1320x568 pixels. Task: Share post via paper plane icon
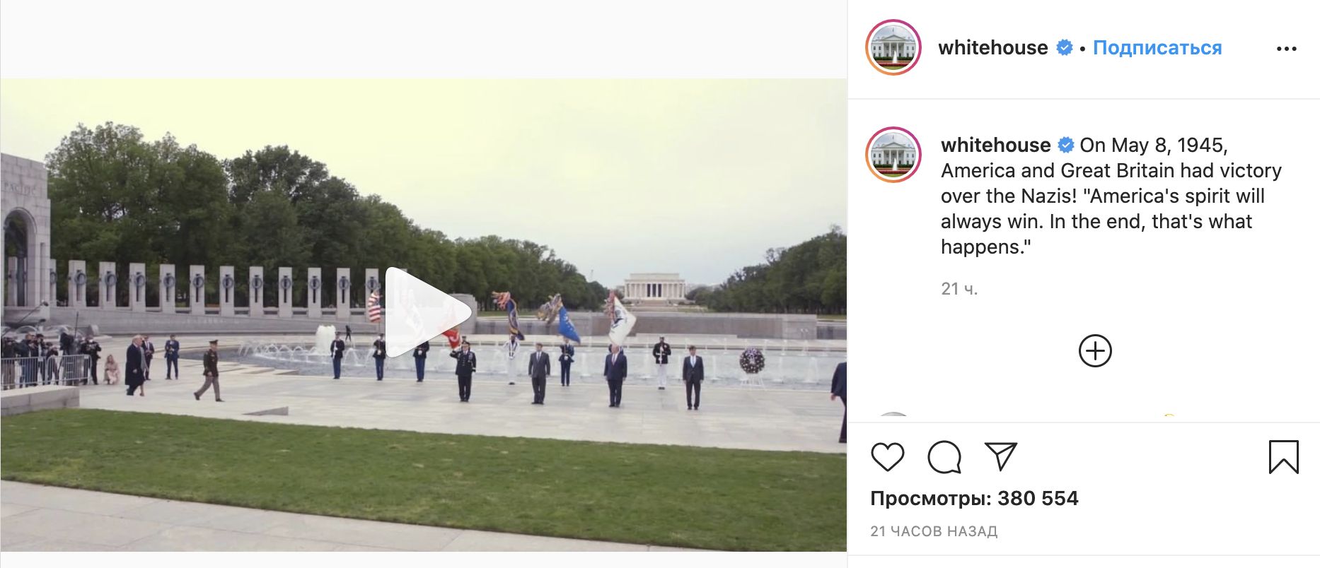pos(1001,457)
